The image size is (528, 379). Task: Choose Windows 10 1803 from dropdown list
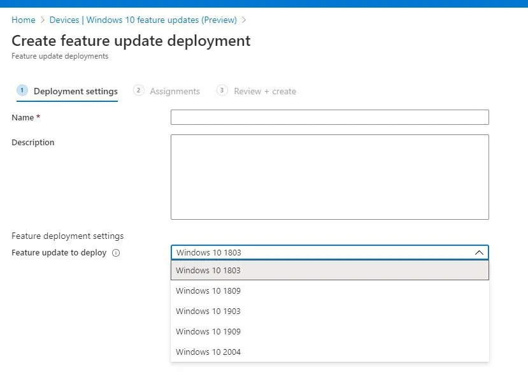tap(330, 271)
